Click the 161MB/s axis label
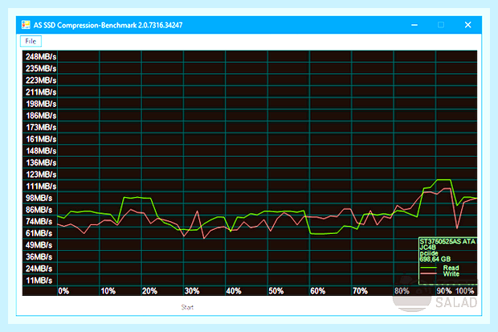Viewport: 498px width, 332px height. 41,139
